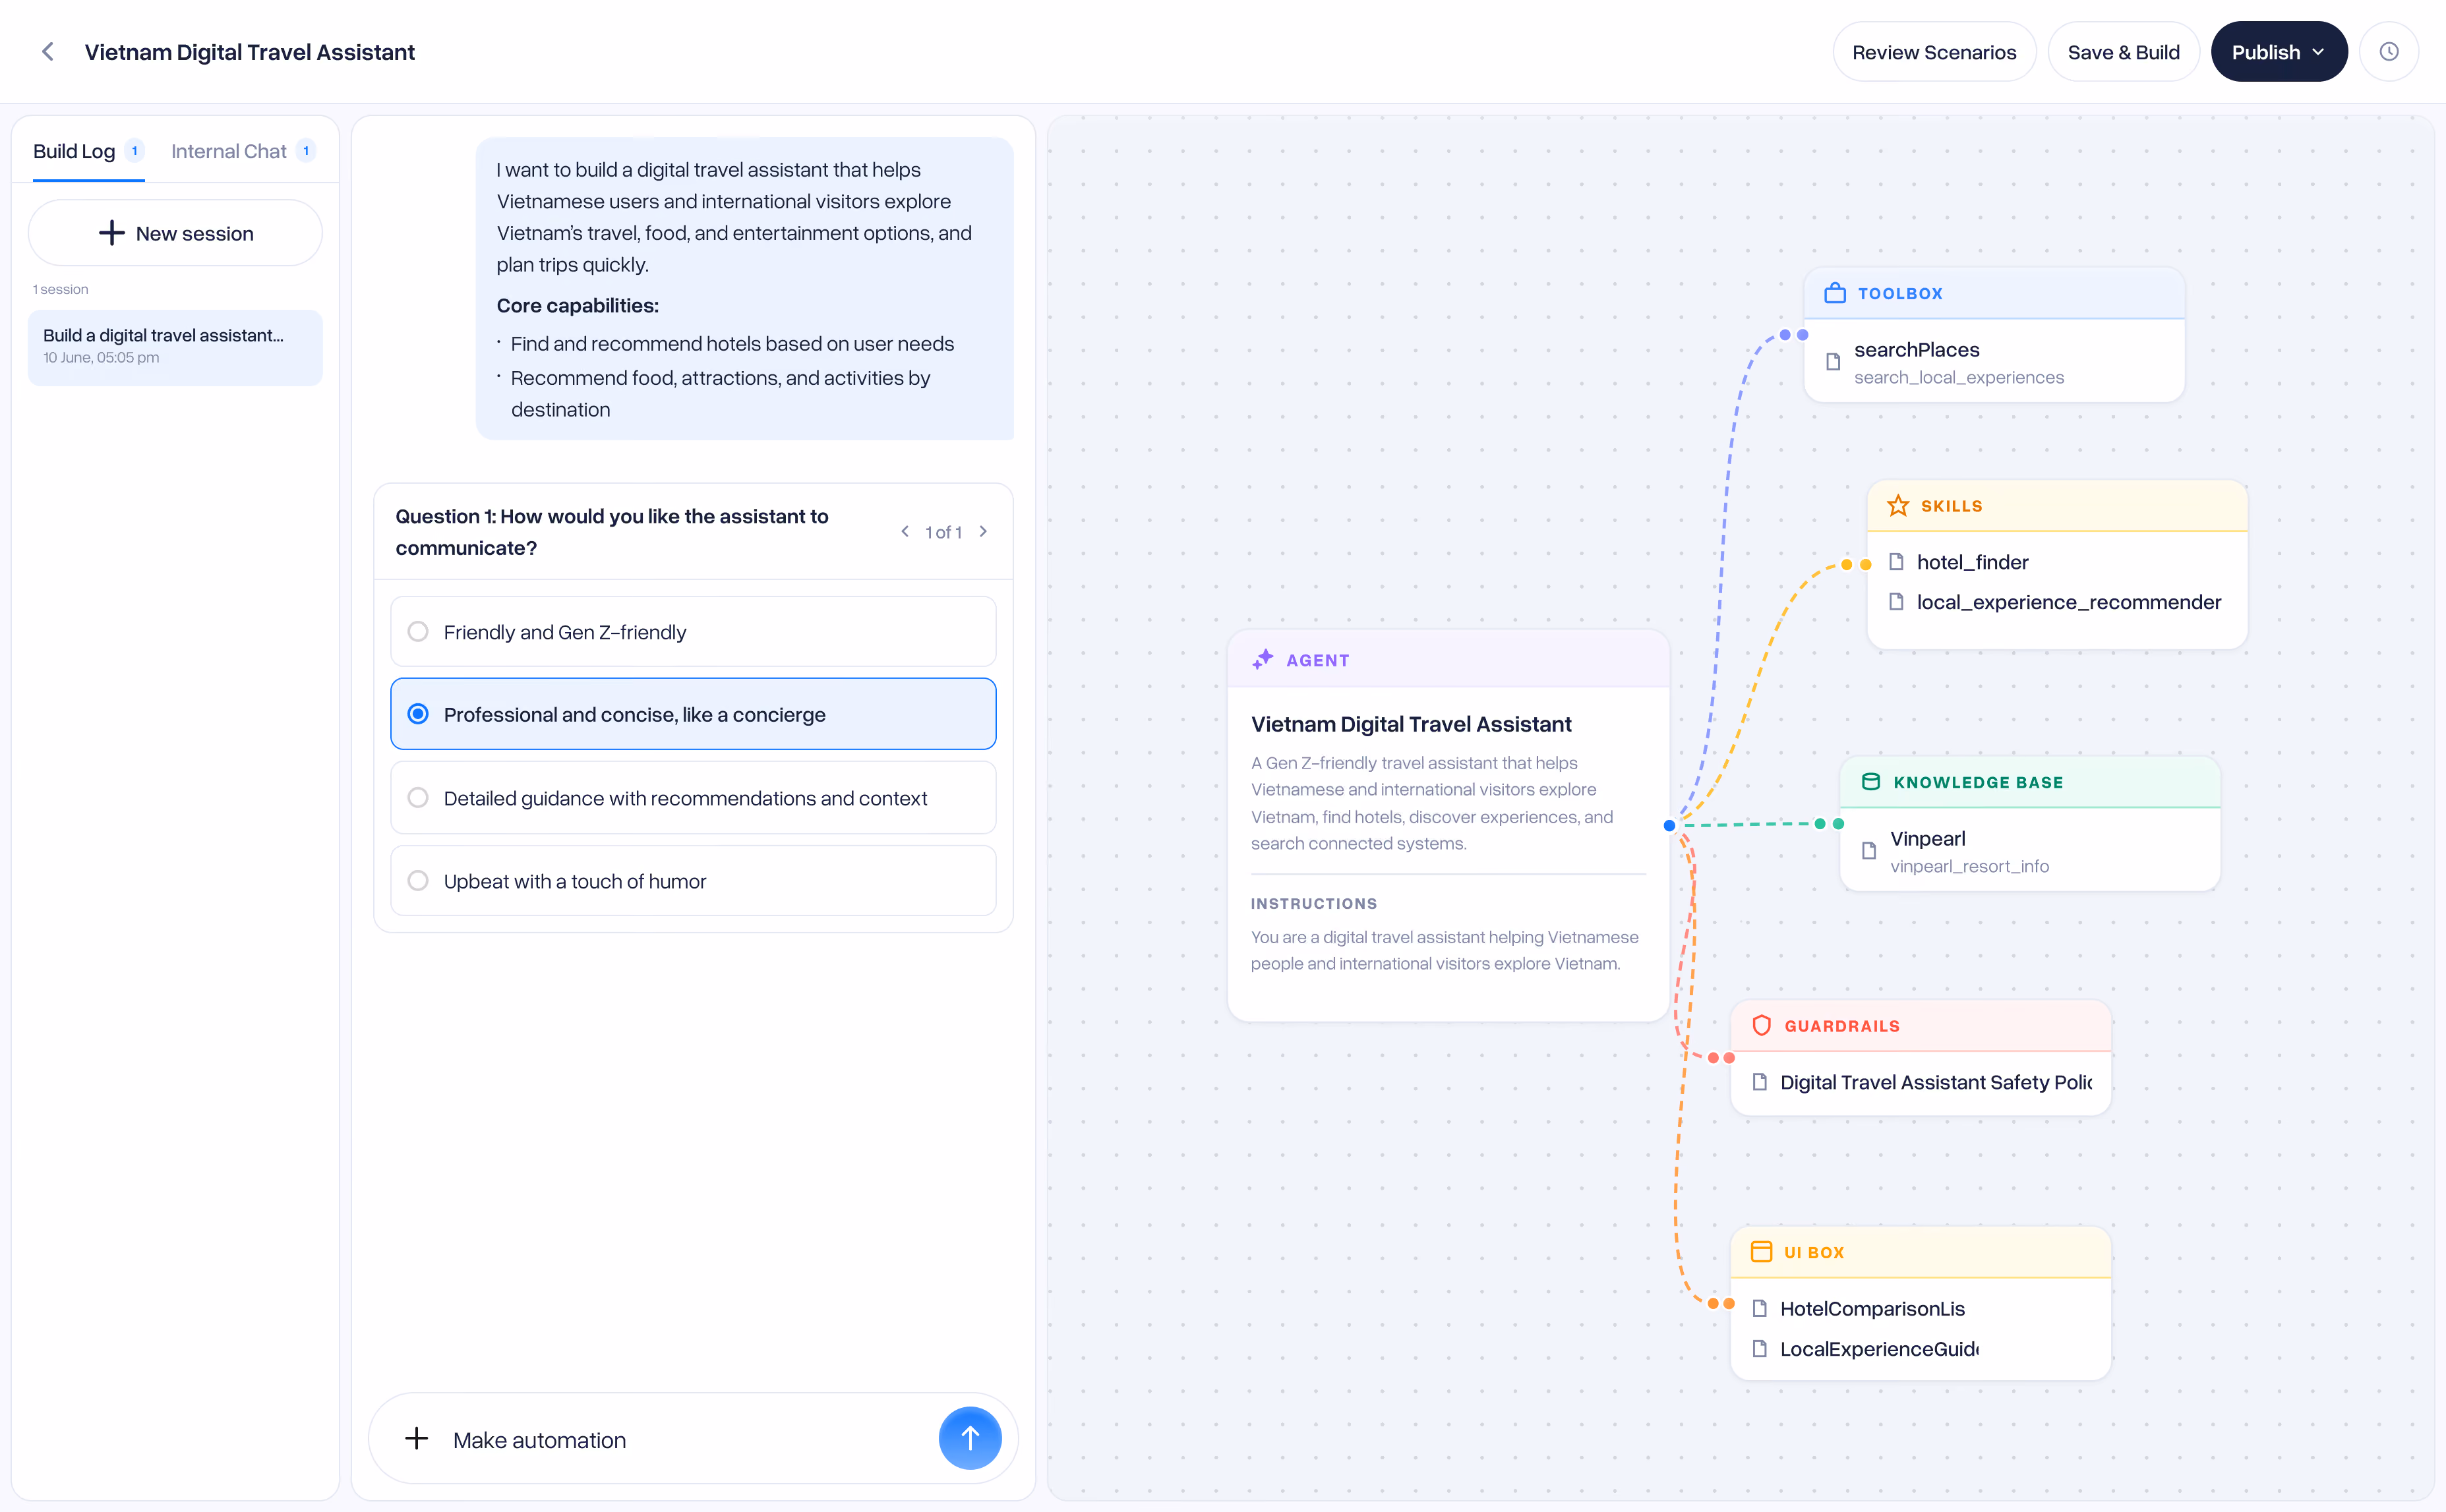Screen dimensions: 2446x1512
Task: Select Friendly and Gen Z-friendly option
Action: (693, 632)
